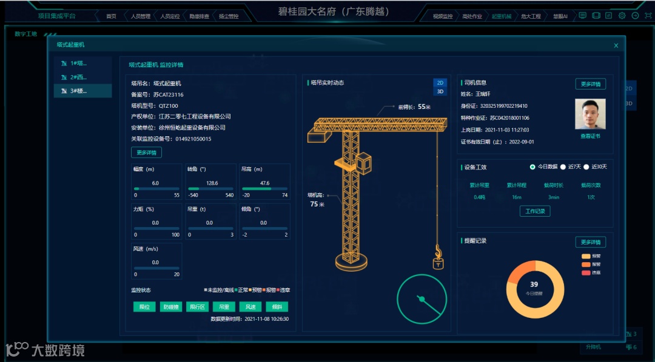Click the 转角 (°) gauge bar
655x362 pixels.
(x=211, y=189)
